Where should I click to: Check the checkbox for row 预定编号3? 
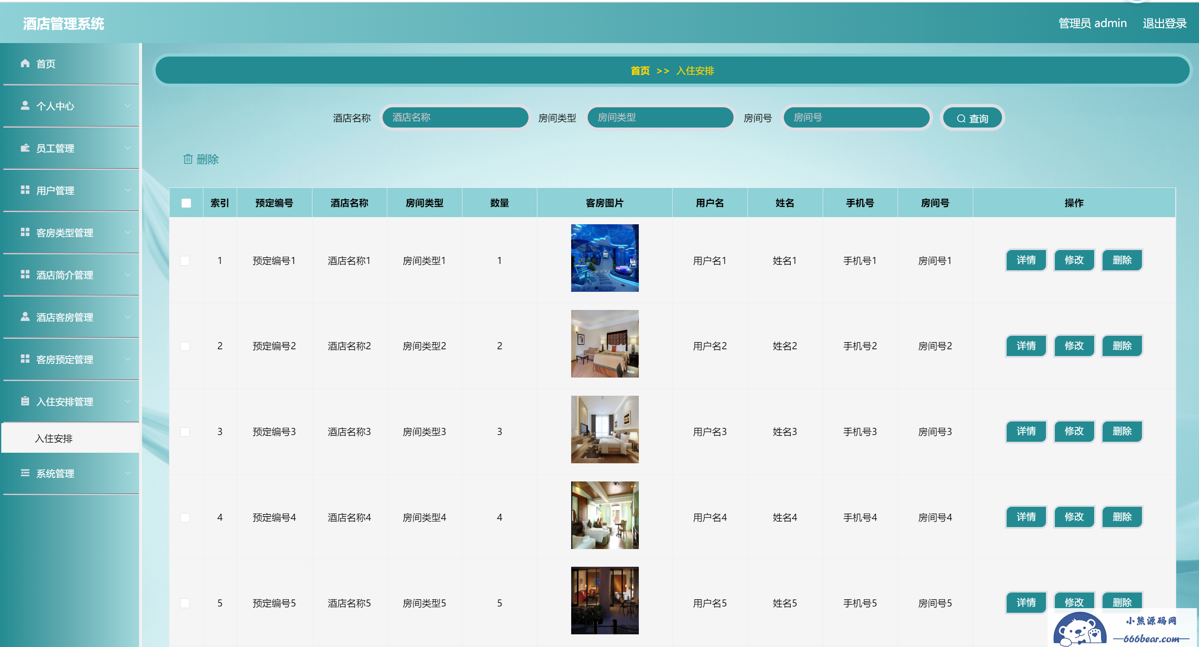(x=185, y=432)
